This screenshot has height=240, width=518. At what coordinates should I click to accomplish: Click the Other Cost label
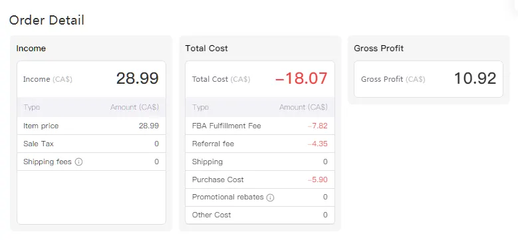211,215
